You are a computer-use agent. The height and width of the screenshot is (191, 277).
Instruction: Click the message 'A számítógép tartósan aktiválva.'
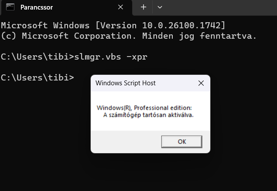[148, 115]
